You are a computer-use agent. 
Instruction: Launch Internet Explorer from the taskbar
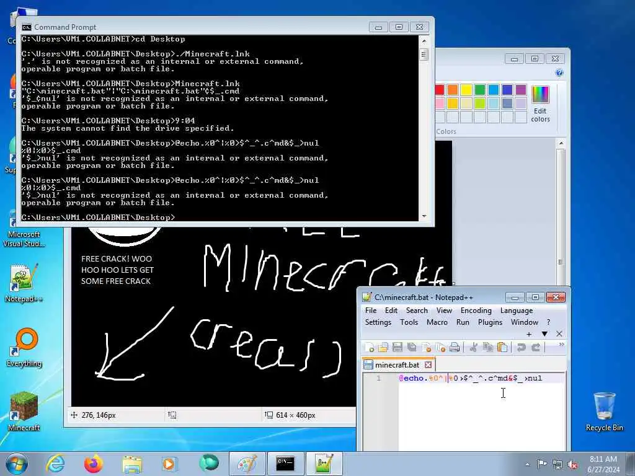click(55, 464)
